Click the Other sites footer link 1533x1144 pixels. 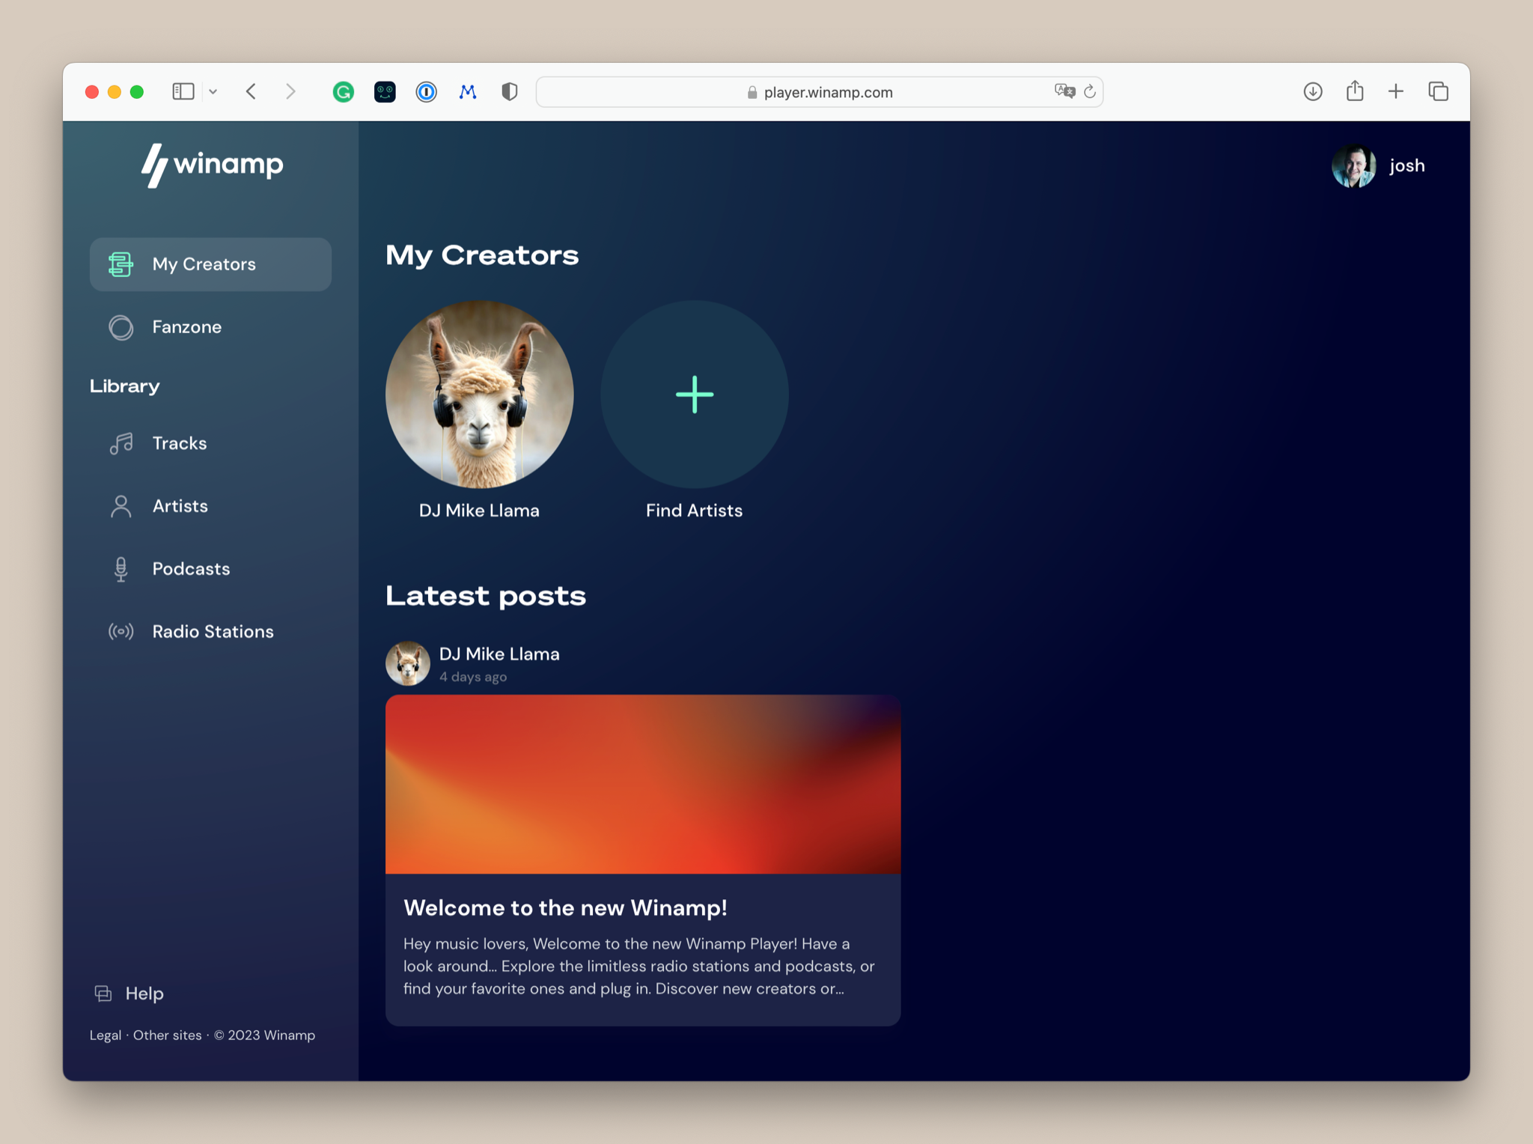click(167, 1035)
